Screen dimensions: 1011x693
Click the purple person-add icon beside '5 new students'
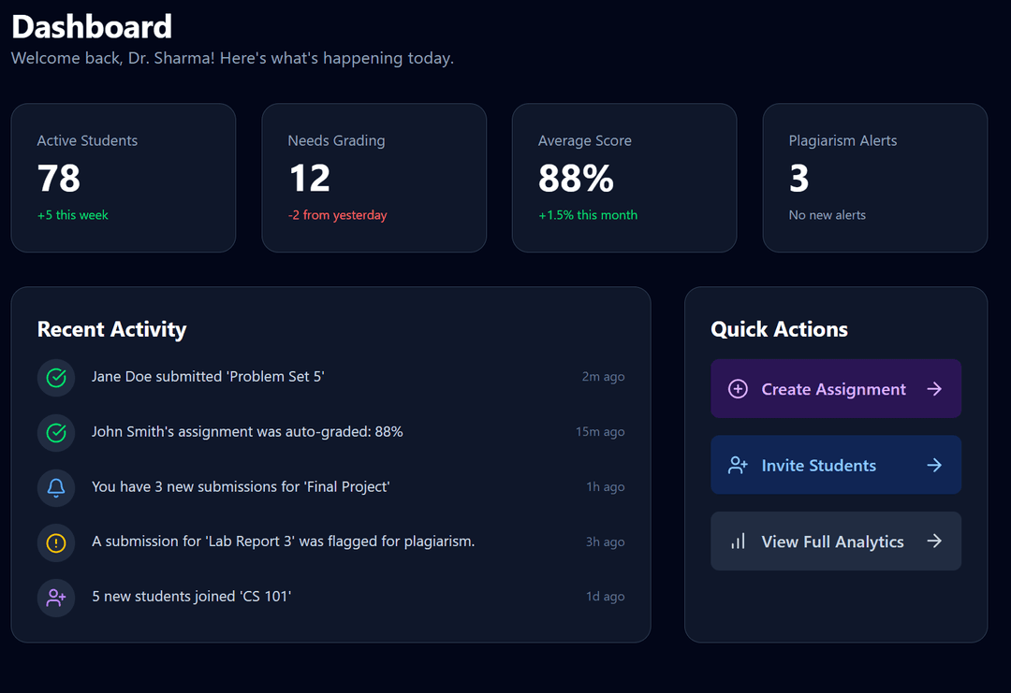(55, 598)
